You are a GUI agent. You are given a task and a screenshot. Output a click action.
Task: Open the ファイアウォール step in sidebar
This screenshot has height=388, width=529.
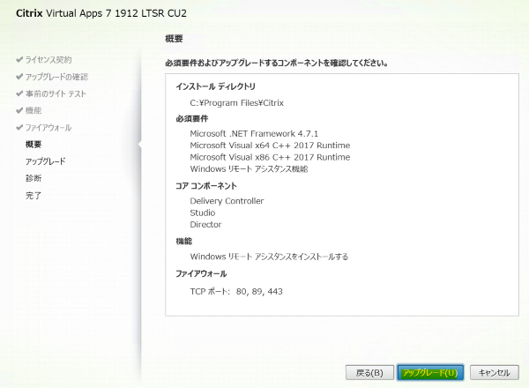(x=48, y=128)
